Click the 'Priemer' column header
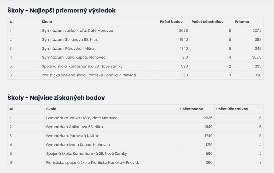The image size is (274, 173). tap(242, 22)
